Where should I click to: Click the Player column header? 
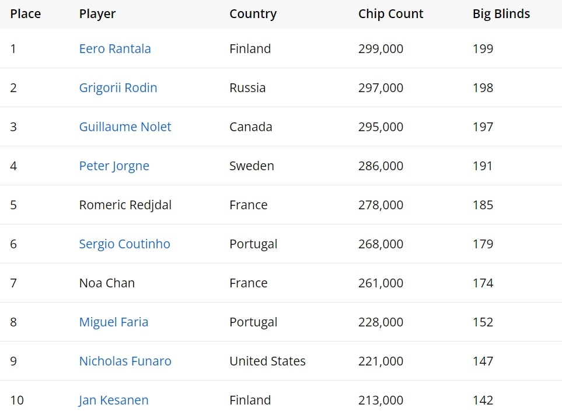coord(97,14)
